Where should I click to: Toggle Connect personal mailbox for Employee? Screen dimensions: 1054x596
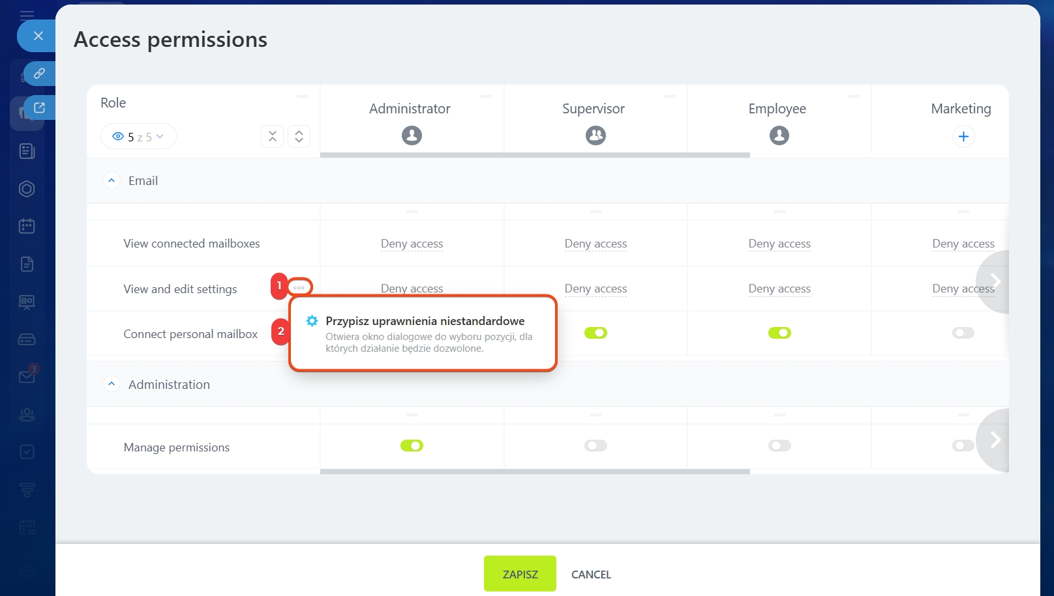click(779, 333)
